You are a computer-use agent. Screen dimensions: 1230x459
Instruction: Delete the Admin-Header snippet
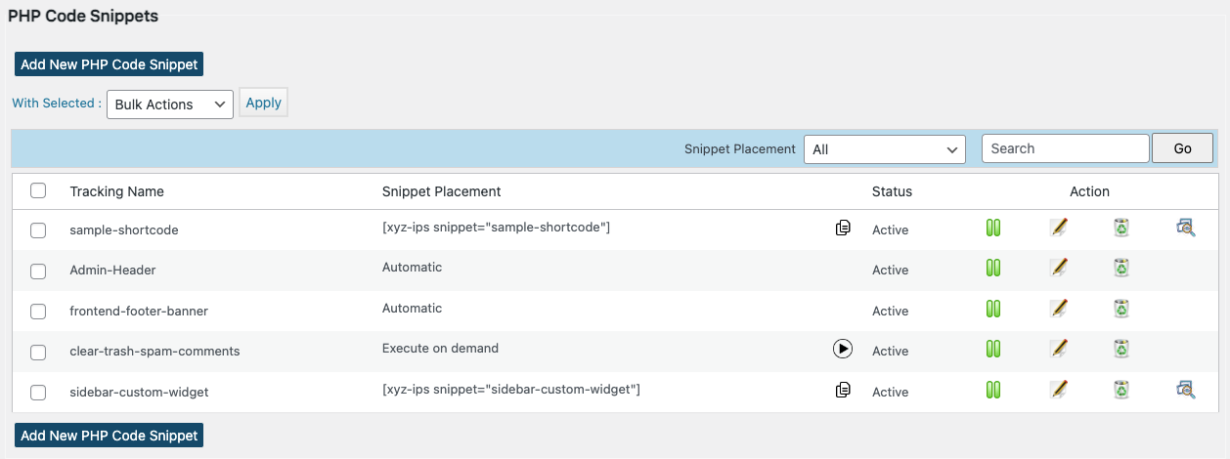click(1121, 268)
